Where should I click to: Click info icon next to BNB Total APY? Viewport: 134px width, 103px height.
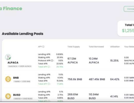click(49, 84)
